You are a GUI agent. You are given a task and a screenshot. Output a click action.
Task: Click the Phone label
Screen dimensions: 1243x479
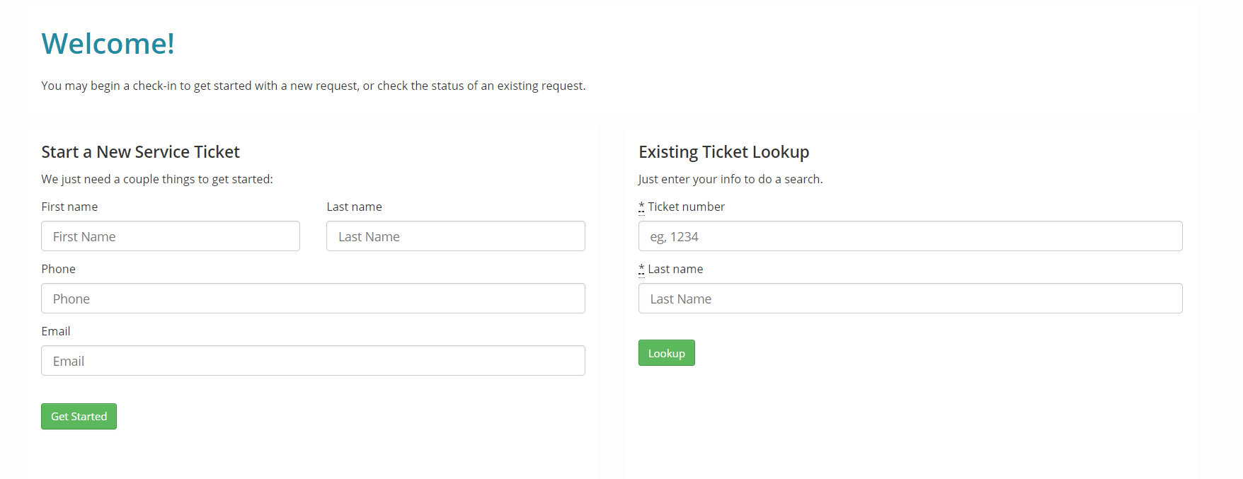tap(58, 269)
